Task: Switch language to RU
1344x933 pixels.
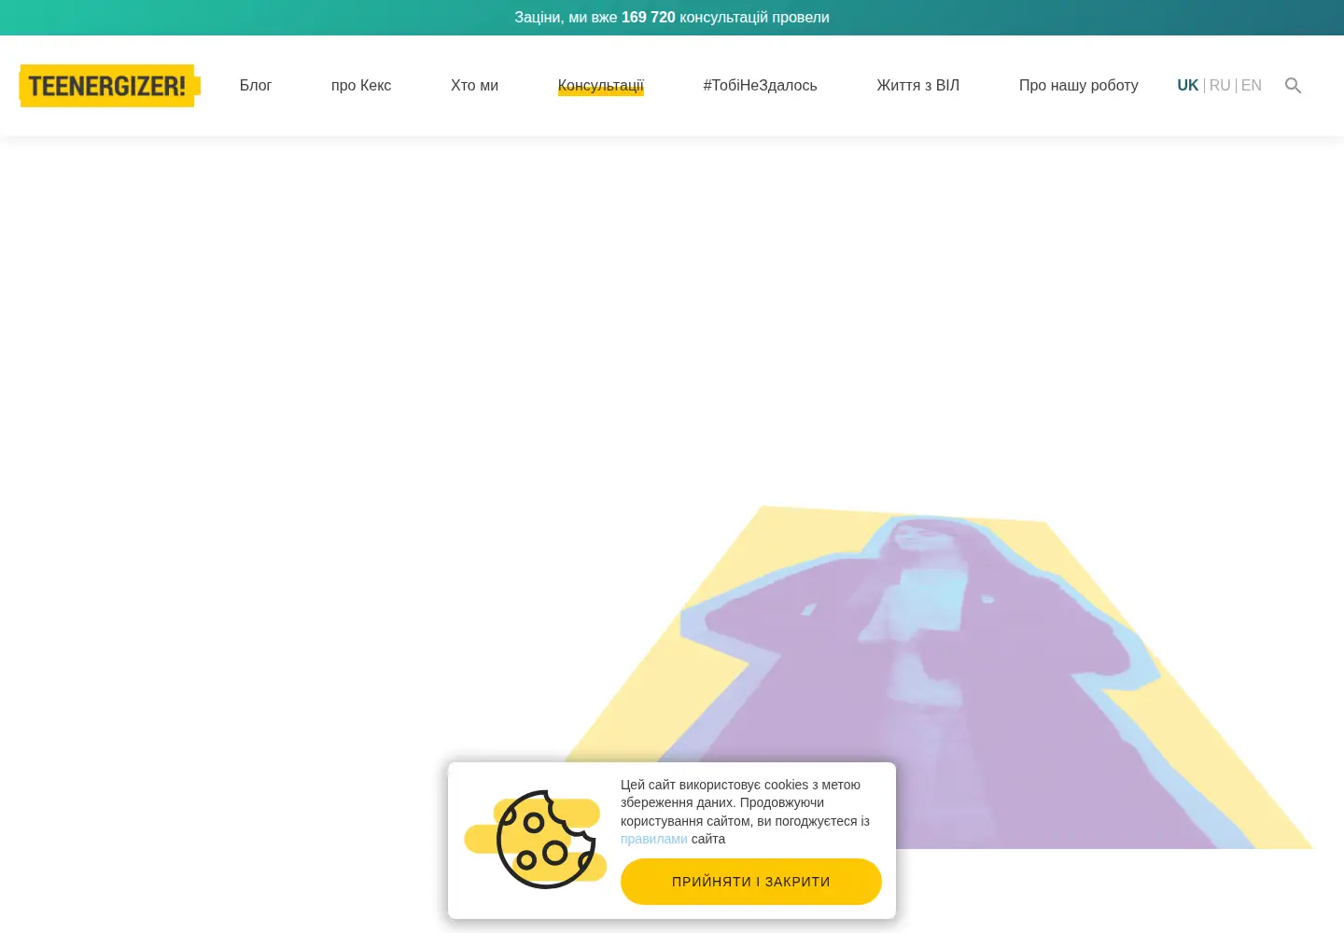Action: [x=1220, y=86]
